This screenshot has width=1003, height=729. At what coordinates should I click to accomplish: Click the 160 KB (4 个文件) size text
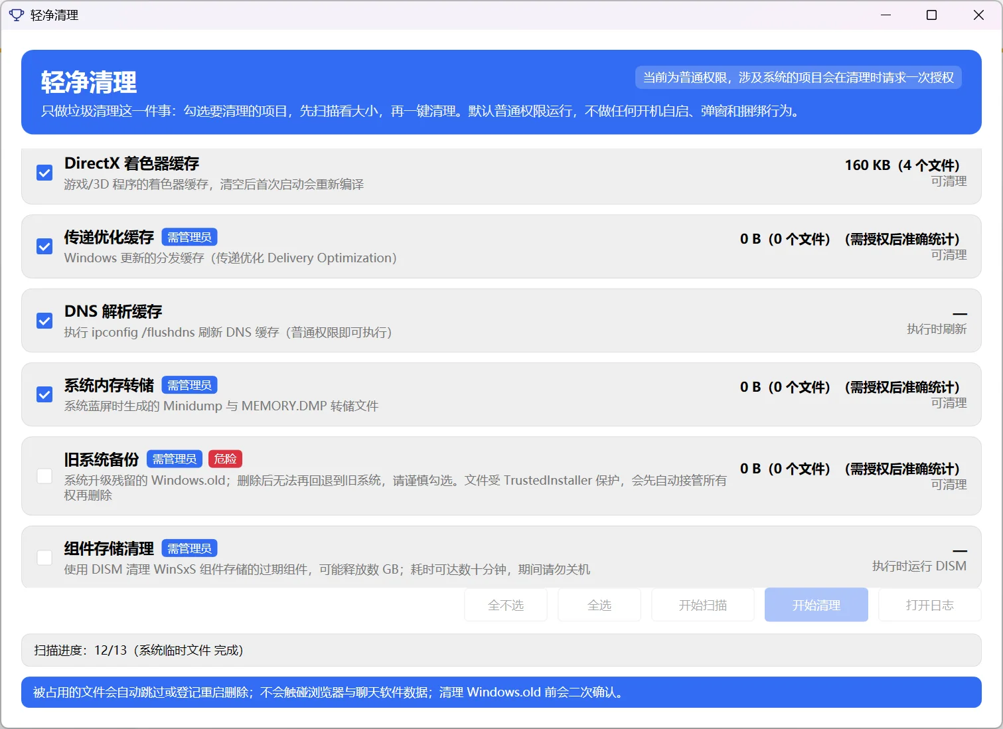(902, 165)
